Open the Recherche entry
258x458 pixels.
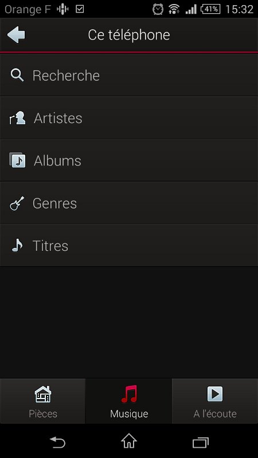(x=129, y=76)
